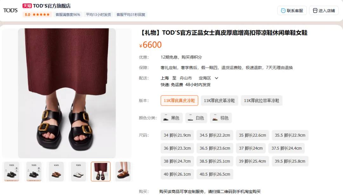Viewport: 343px width, 195px height.
Task: Click the customer service smiley icon
Action: click(x=283, y=10)
